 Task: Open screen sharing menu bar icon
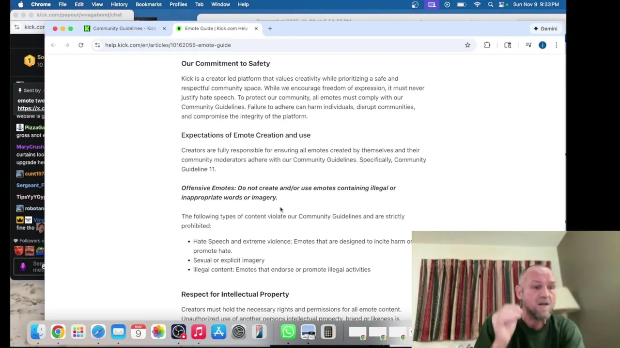(432, 4)
